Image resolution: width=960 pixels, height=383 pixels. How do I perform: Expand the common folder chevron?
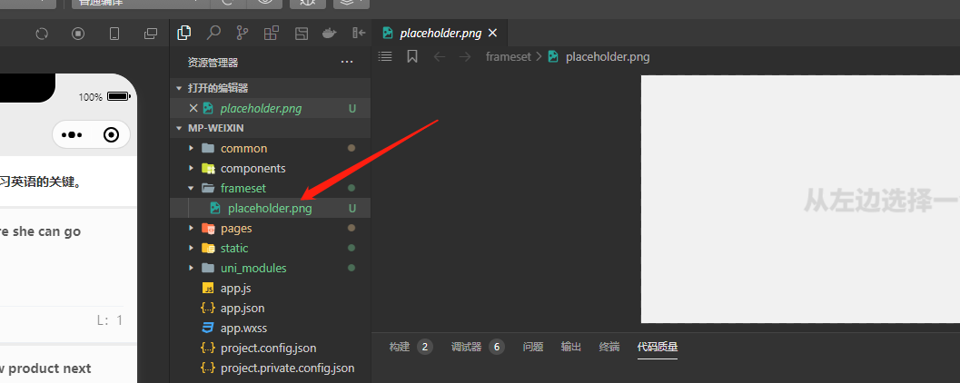pyautogui.click(x=192, y=148)
